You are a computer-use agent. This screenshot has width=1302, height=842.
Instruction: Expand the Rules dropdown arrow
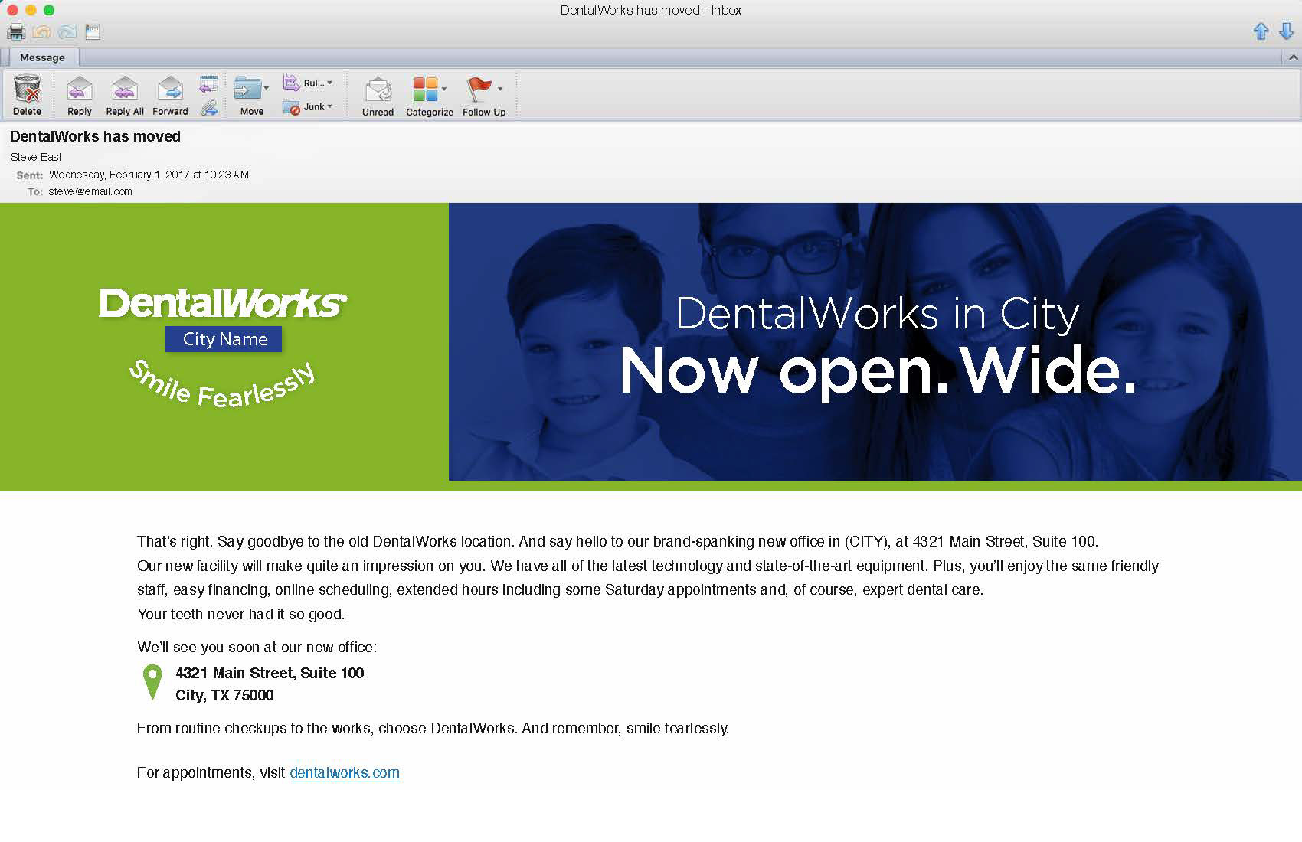coord(330,83)
